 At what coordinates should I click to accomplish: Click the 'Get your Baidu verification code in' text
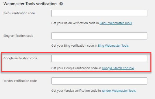click(x=75, y=23)
